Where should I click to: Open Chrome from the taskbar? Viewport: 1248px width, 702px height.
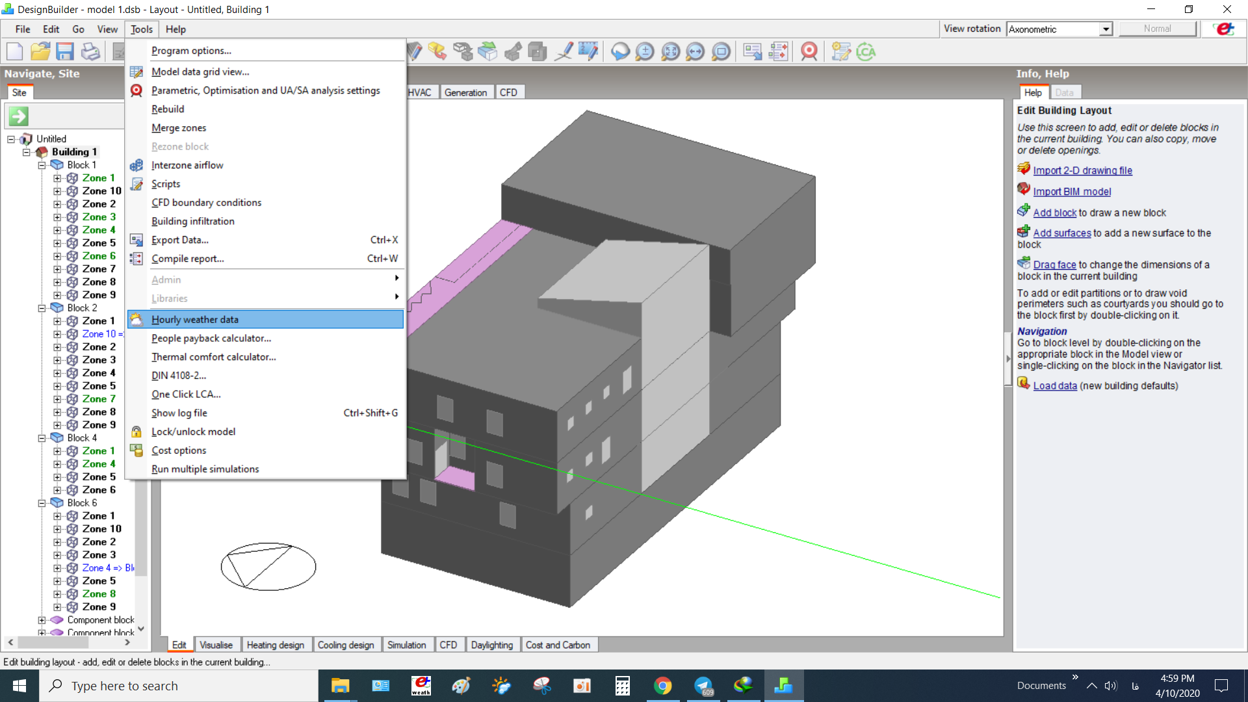[x=662, y=686]
